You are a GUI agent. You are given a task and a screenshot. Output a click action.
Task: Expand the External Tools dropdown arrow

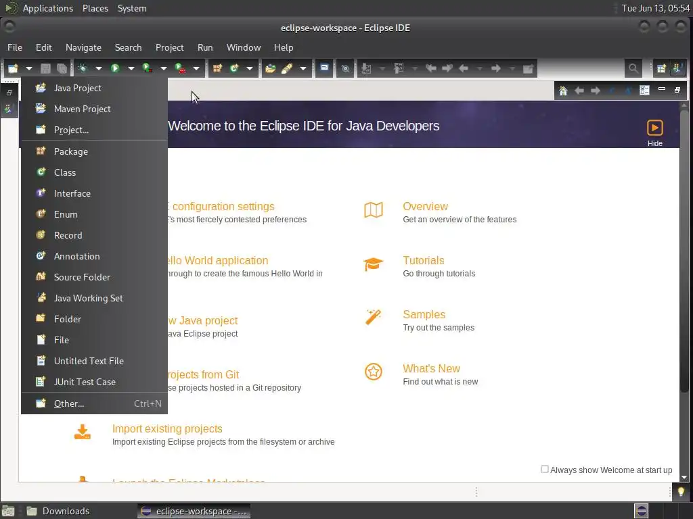pyautogui.click(x=196, y=68)
